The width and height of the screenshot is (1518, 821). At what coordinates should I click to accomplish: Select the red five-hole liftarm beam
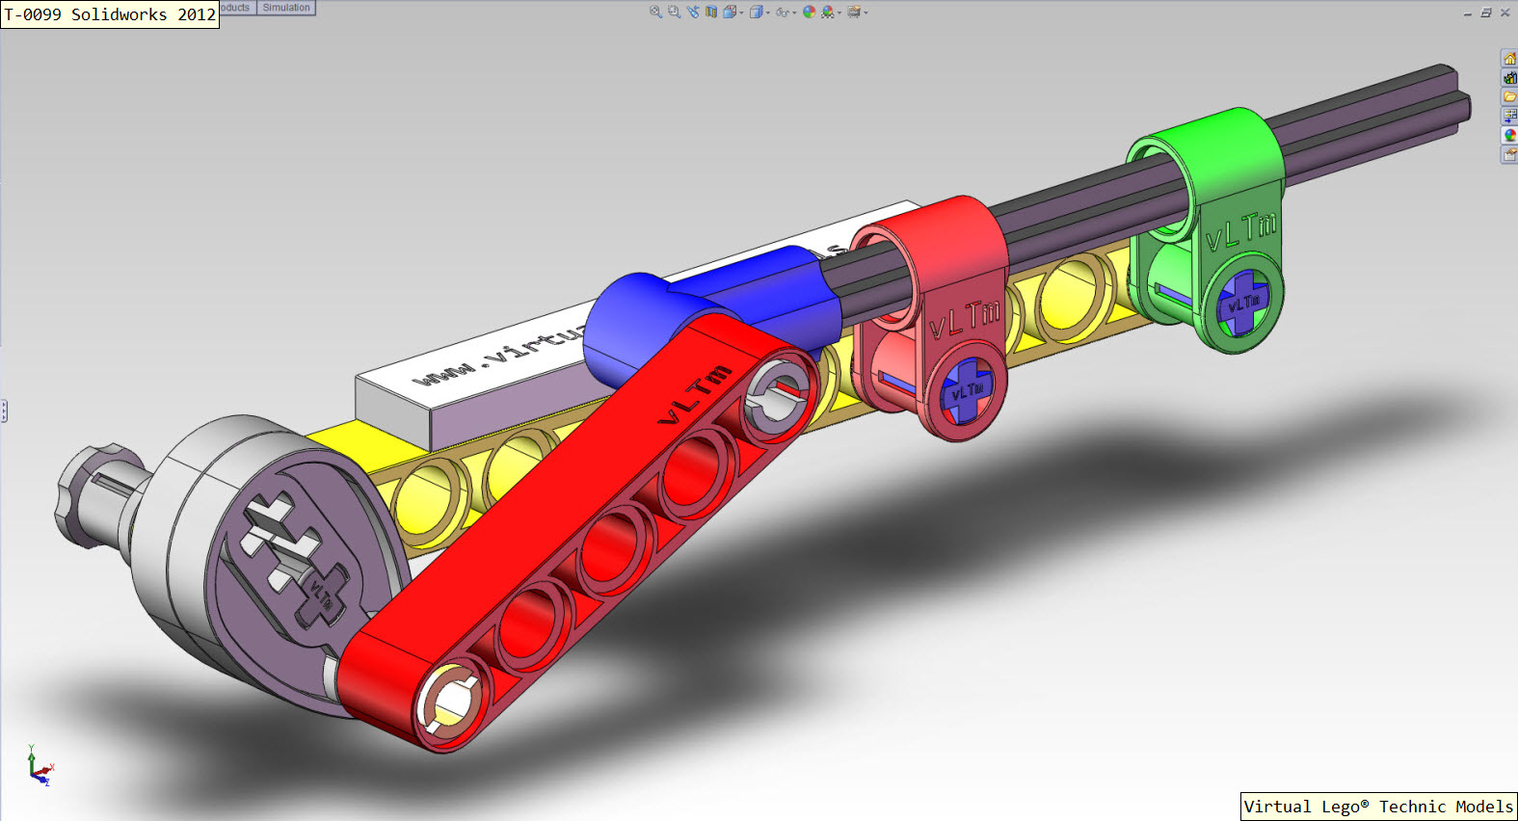click(578, 535)
